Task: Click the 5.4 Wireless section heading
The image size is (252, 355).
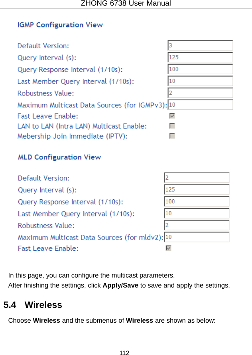Action: point(33,305)
